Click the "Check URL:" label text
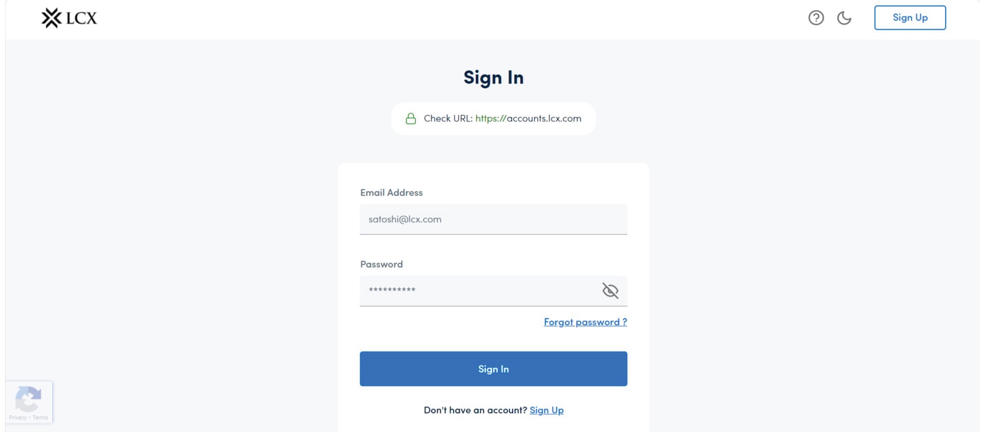This screenshot has height=432, width=984. pos(448,119)
